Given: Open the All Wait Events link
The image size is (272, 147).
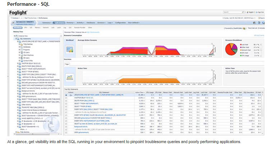Looking at the screenshot, I should tap(259, 36).
